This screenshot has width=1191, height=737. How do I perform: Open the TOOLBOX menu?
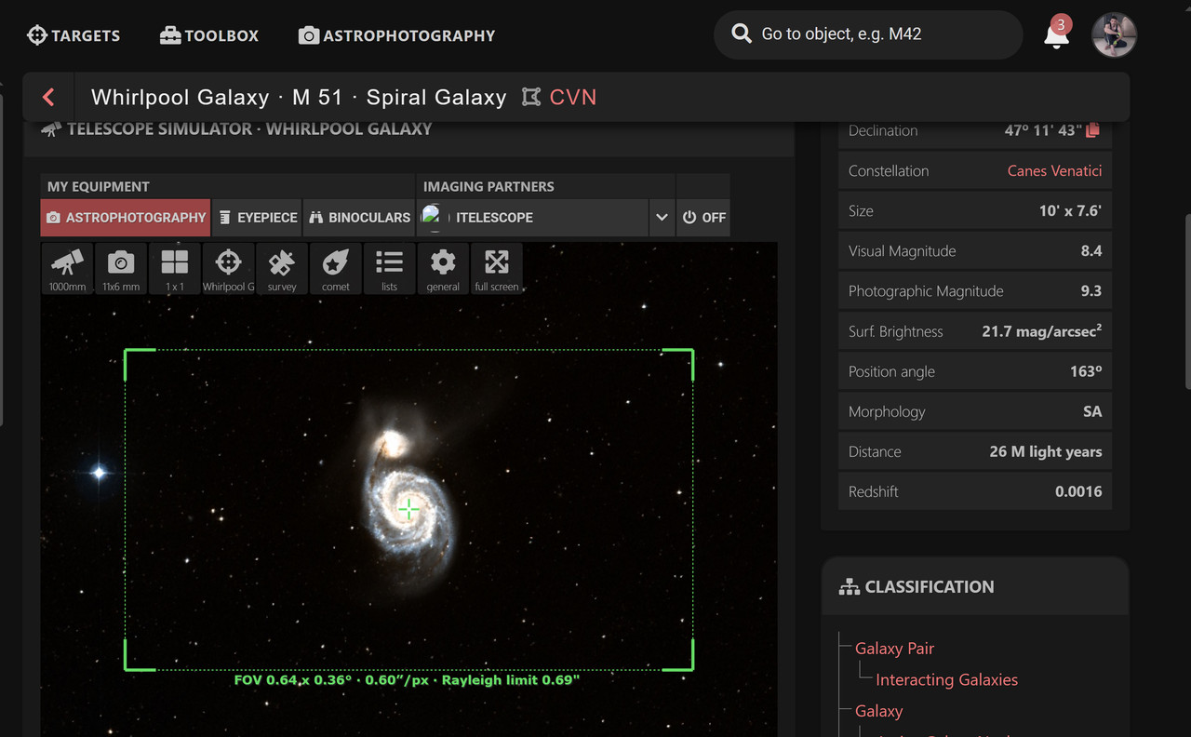(208, 35)
